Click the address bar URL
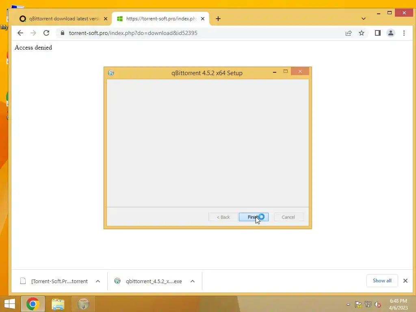Image resolution: width=416 pixels, height=312 pixels. point(133,33)
